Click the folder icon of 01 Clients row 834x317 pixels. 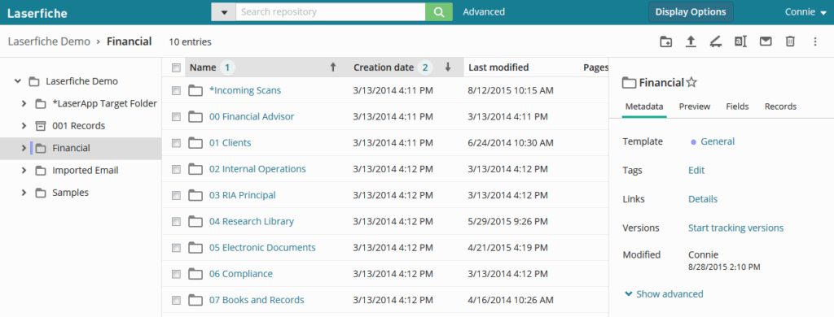point(195,143)
